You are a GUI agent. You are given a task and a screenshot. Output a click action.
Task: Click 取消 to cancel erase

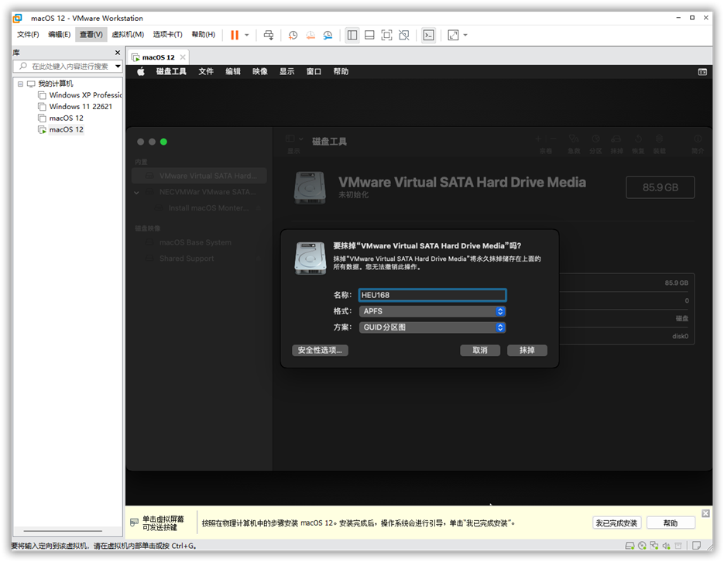480,350
